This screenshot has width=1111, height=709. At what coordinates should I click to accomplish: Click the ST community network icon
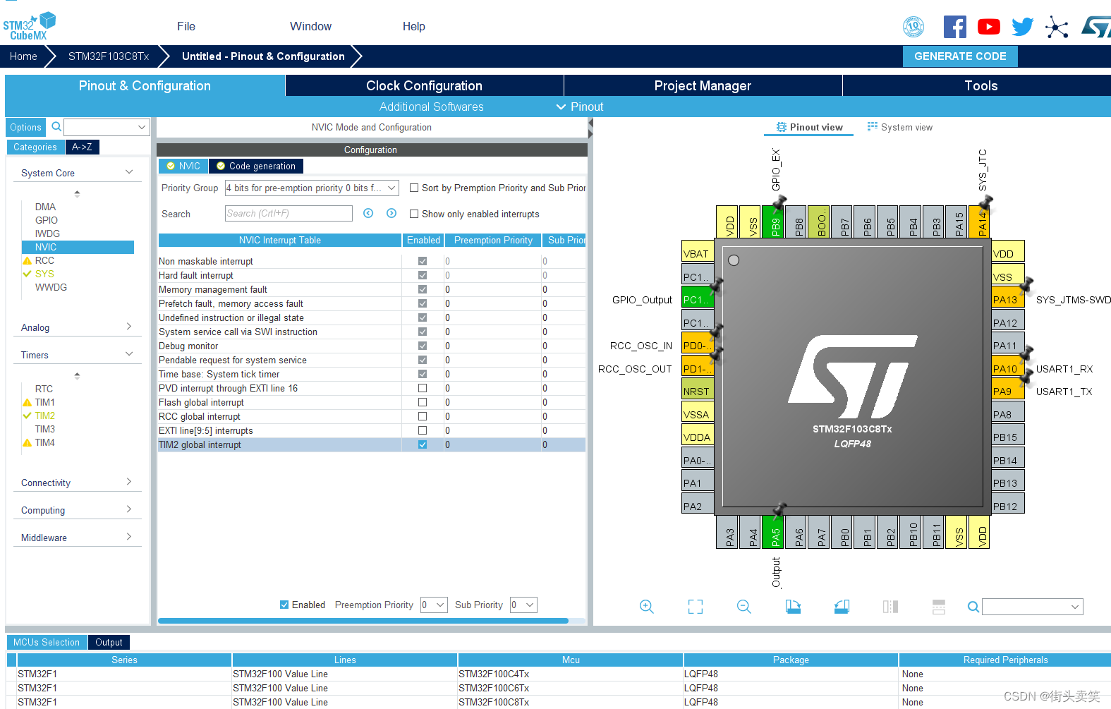coord(1056,28)
